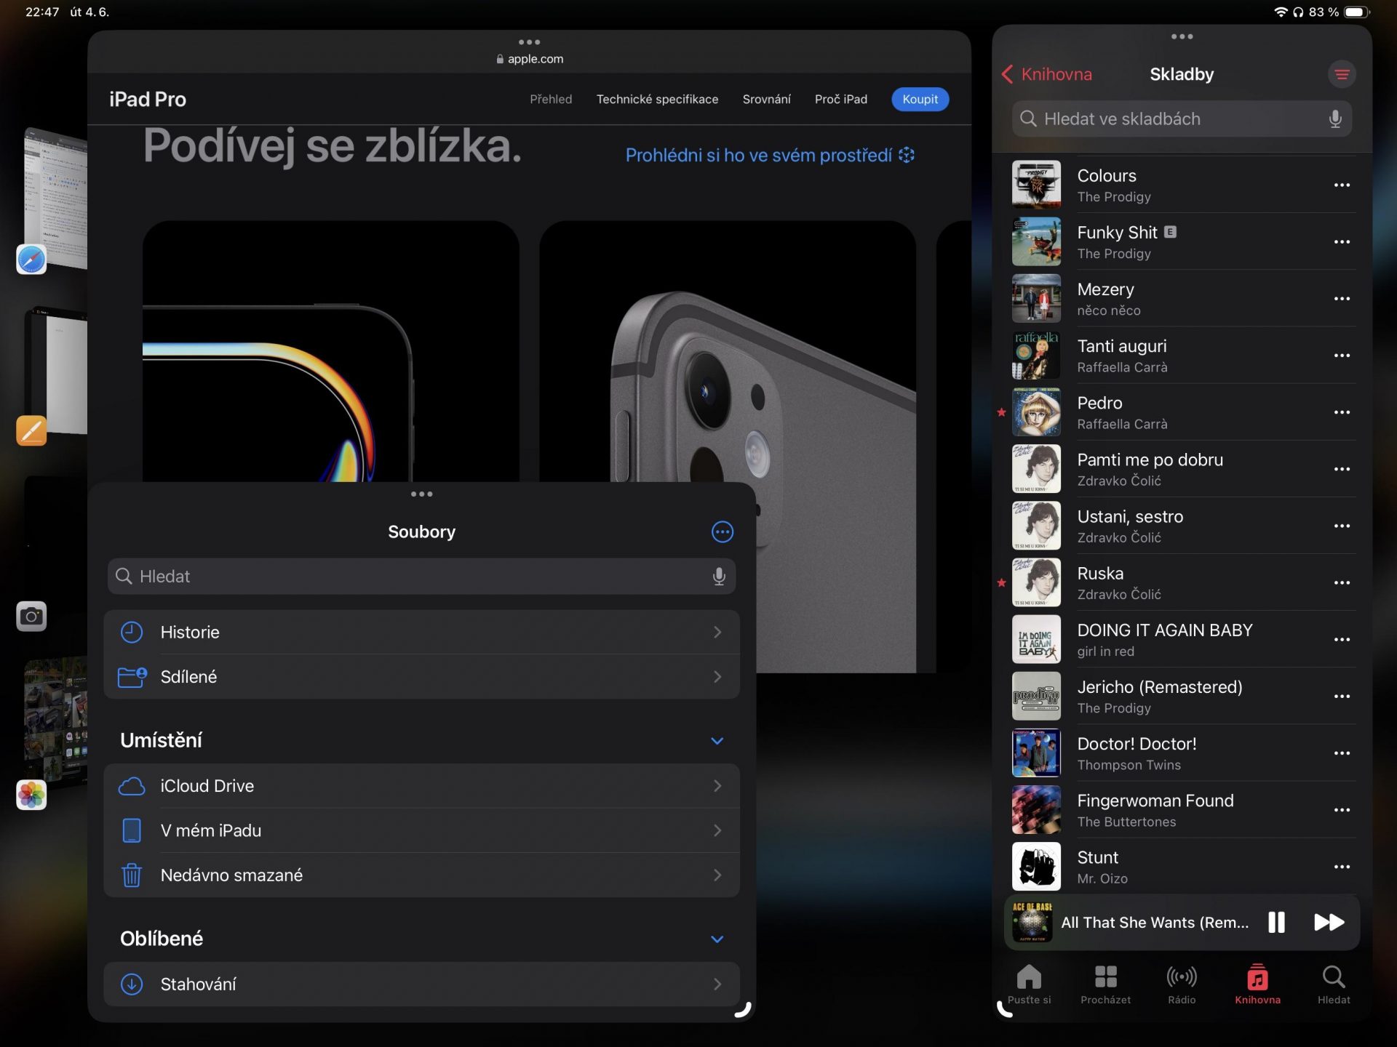Tap the Wi-Fi status icon
The image size is (1397, 1047).
[1281, 12]
